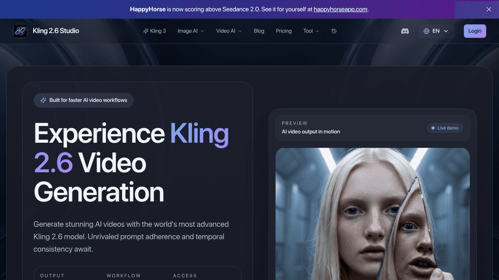Screen dimensions: 499x280
Task: Click the PREVIEW label text
Action: click(294, 123)
